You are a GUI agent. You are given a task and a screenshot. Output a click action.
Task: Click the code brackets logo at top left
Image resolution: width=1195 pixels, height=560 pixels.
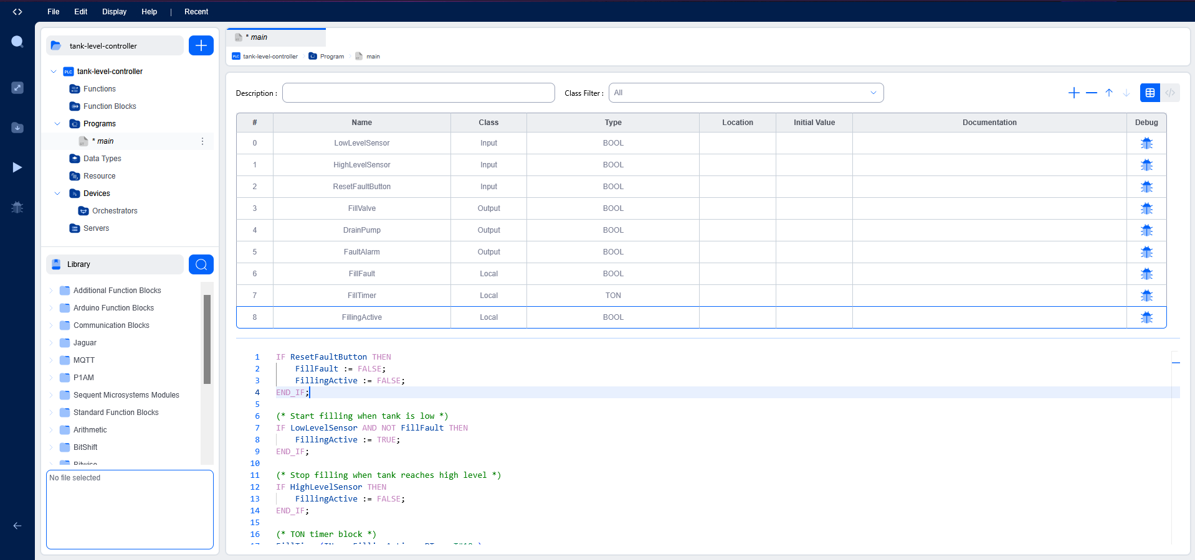17,12
